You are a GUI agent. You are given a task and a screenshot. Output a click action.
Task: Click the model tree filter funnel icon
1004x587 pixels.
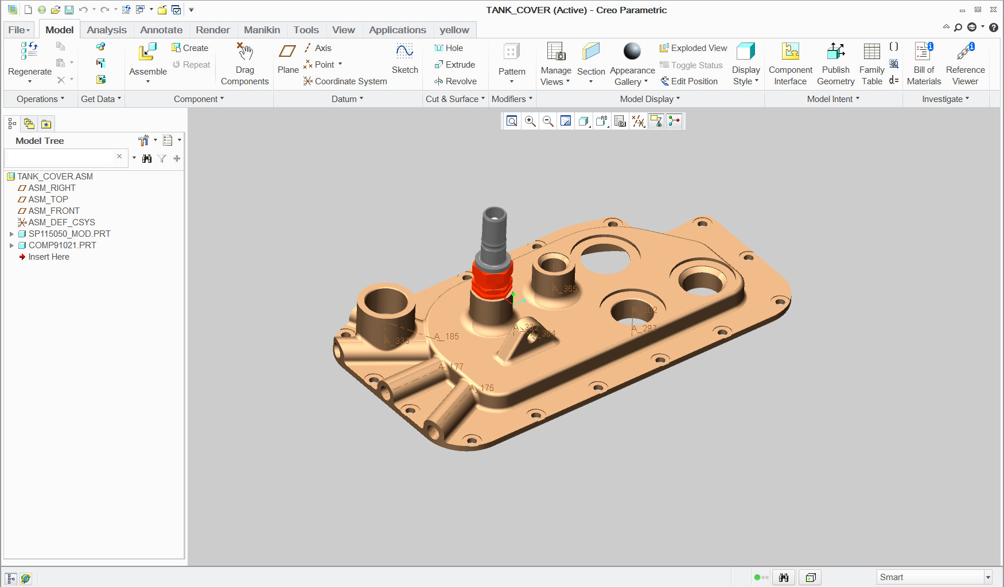pos(162,158)
